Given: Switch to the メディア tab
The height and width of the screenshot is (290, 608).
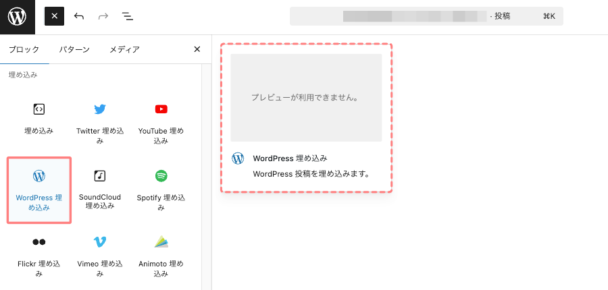Looking at the screenshot, I should [124, 49].
